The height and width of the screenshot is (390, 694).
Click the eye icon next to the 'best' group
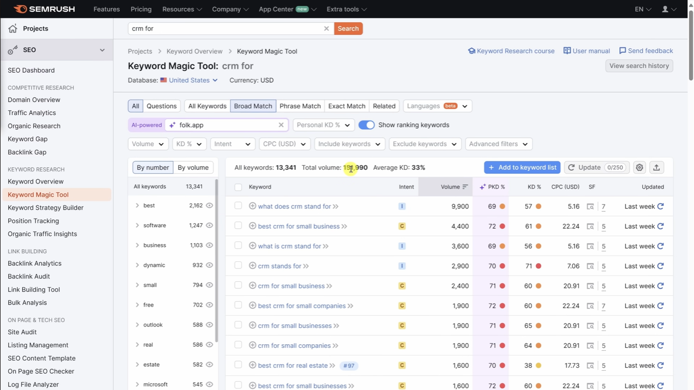[x=209, y=205]
